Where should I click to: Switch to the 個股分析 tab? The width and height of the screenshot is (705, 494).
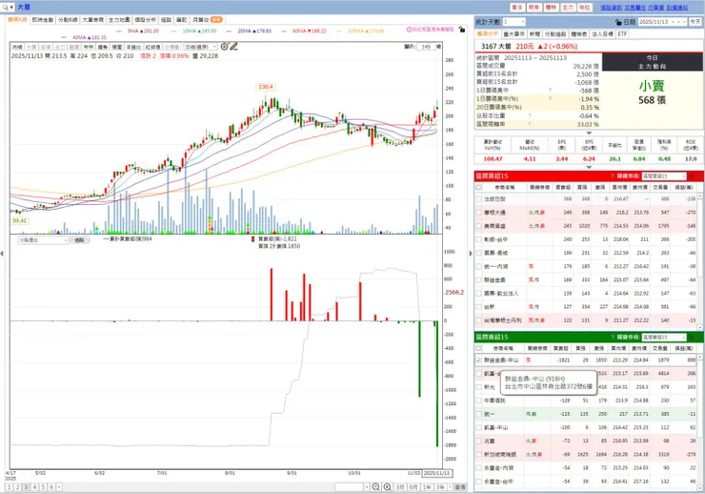pos(145,20)
